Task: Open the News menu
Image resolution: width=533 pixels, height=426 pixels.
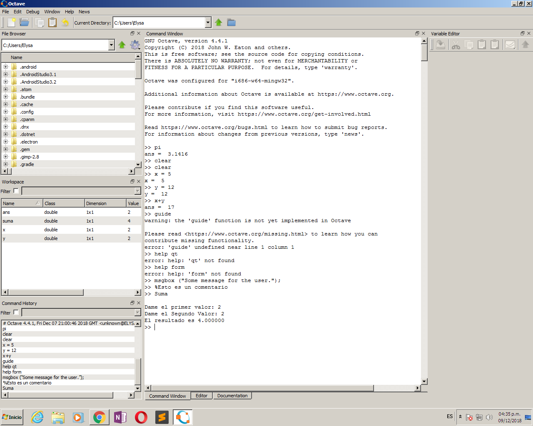Action: pos(84,12)
